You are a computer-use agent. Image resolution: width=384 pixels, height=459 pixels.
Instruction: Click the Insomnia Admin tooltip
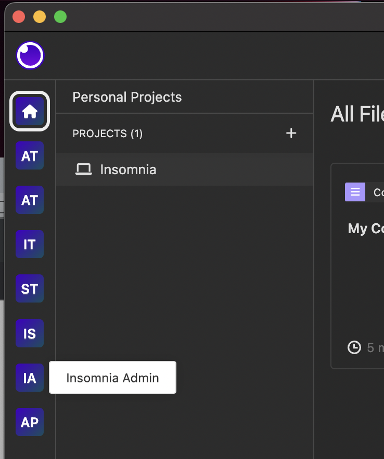113,378
